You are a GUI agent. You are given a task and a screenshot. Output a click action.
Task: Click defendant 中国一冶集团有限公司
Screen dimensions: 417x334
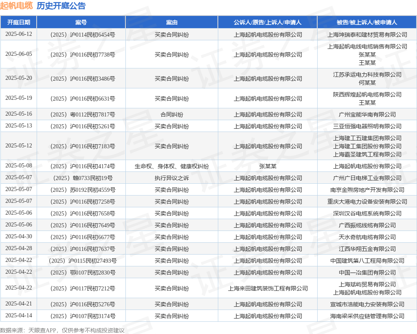(367, 272)
